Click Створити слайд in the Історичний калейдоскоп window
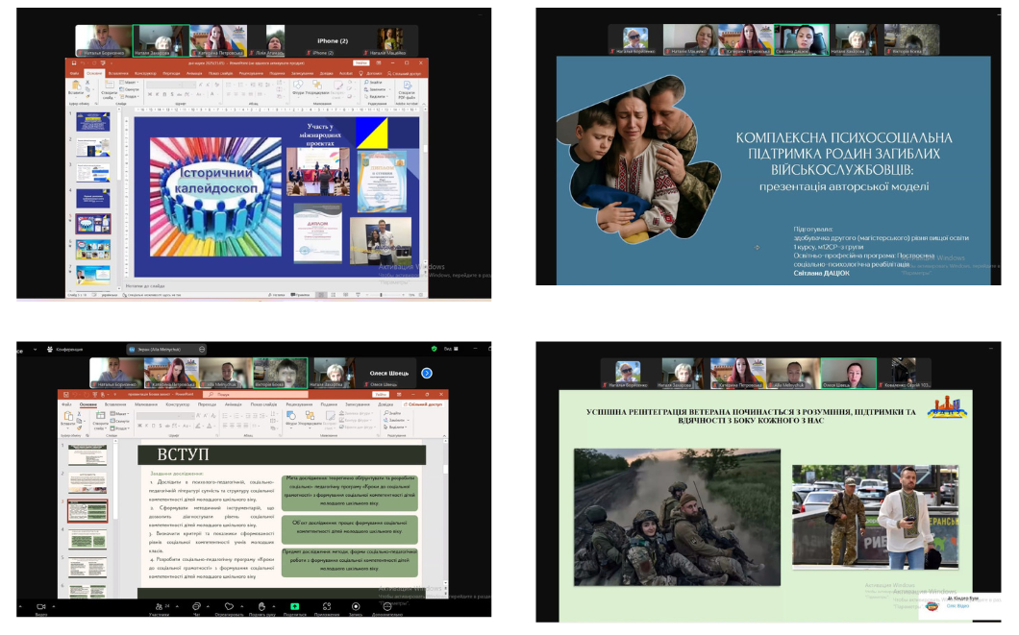 pos(109,90)
